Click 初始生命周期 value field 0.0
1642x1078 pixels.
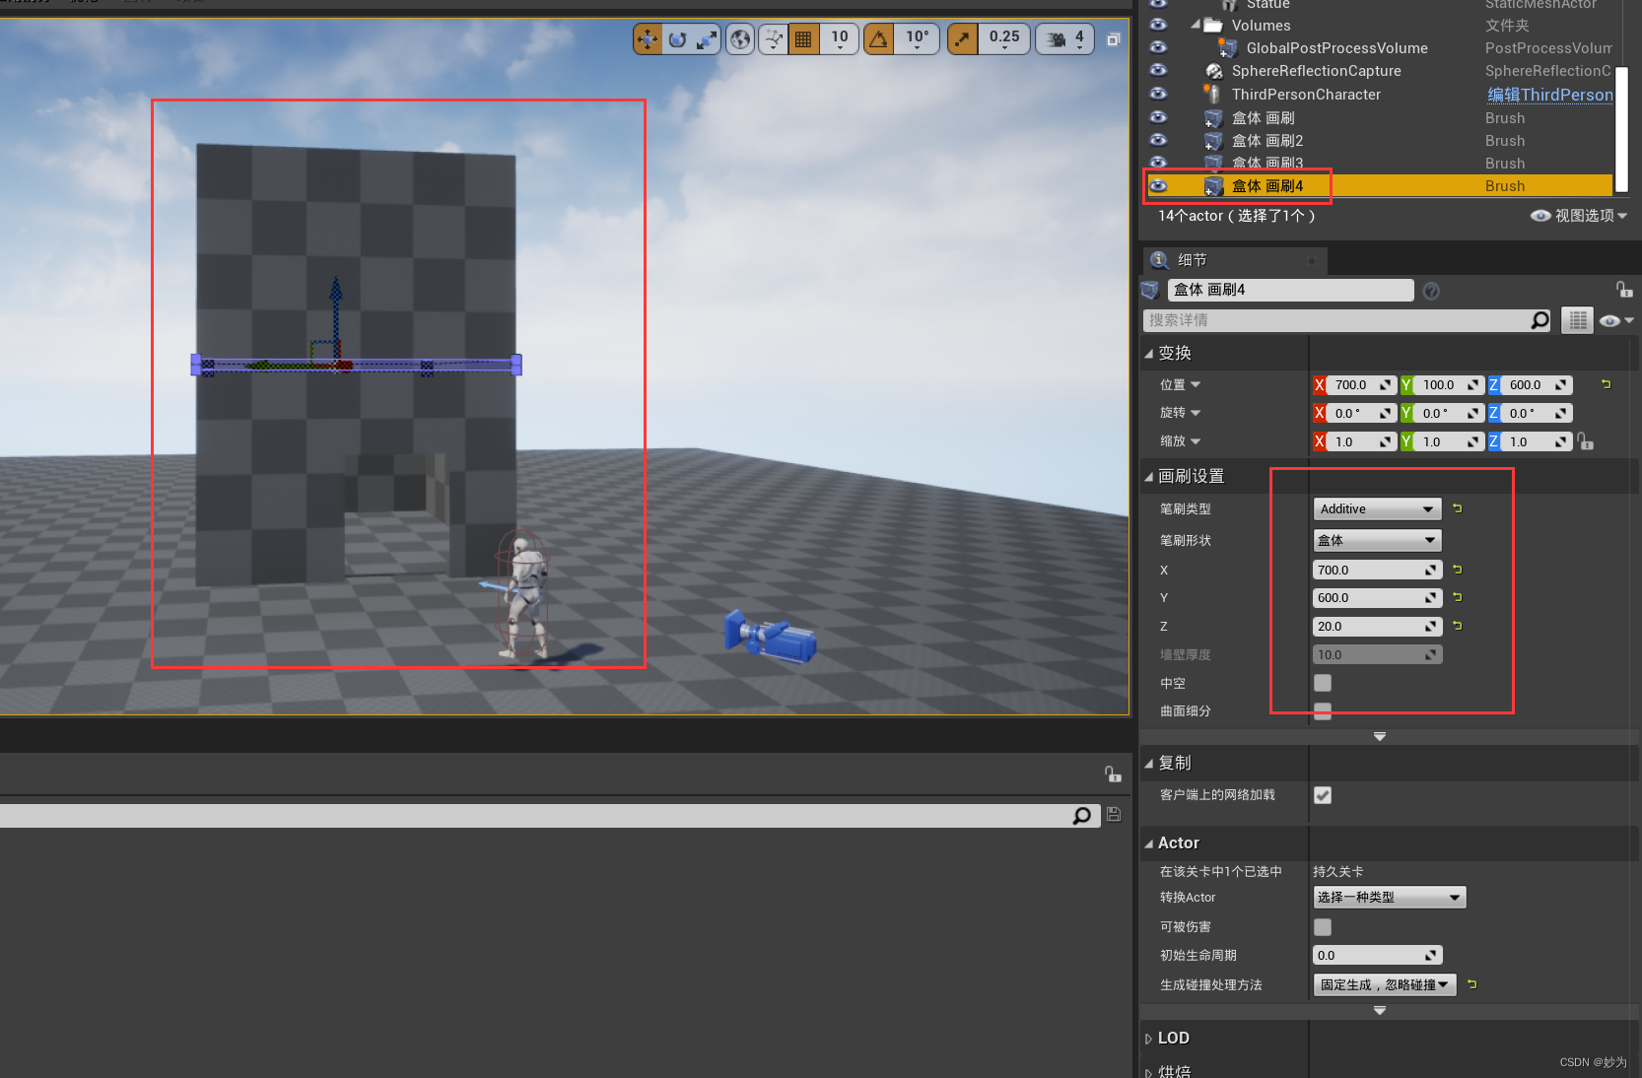point(1377,955)
